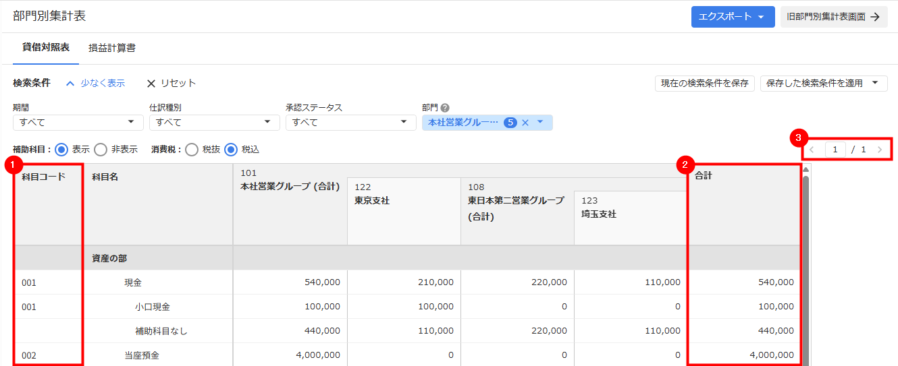Open the 旧部門別集計表画面 arrow button
Screen dimensions: 898x366
833,17
